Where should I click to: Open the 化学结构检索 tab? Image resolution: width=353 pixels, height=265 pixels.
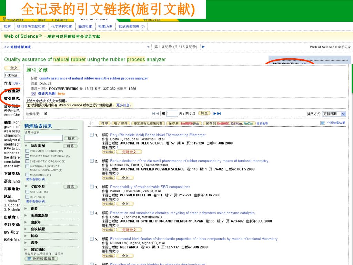point(62,26)
